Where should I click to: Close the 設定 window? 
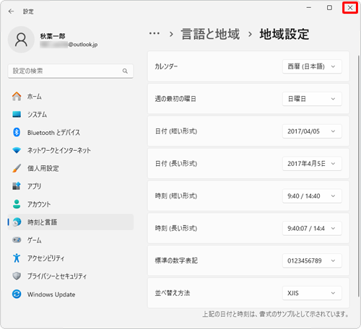[350, 8]
